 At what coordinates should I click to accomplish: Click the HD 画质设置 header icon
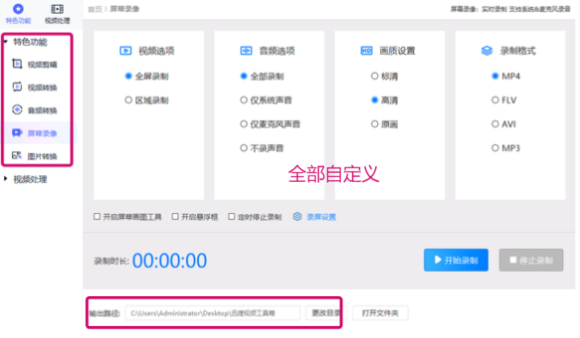click(x=367, y=51)
